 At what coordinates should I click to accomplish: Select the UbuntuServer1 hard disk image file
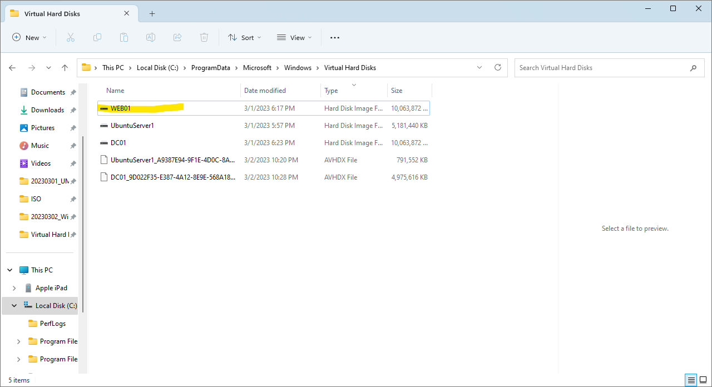tap(132, 126)
